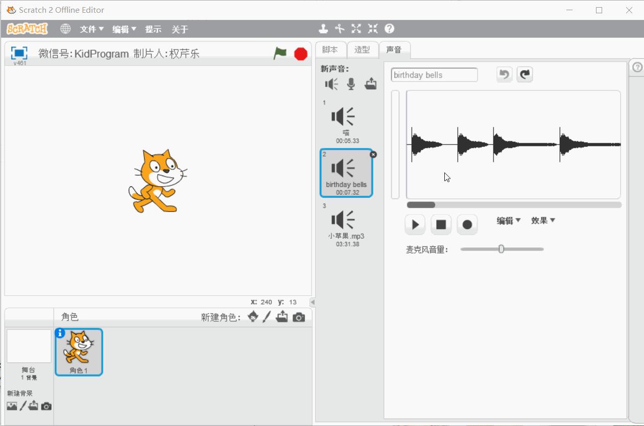The width and height of the screenshot is (644, 426).
Task: Click the grow sprite tool
Action: (x=356, y=29)
